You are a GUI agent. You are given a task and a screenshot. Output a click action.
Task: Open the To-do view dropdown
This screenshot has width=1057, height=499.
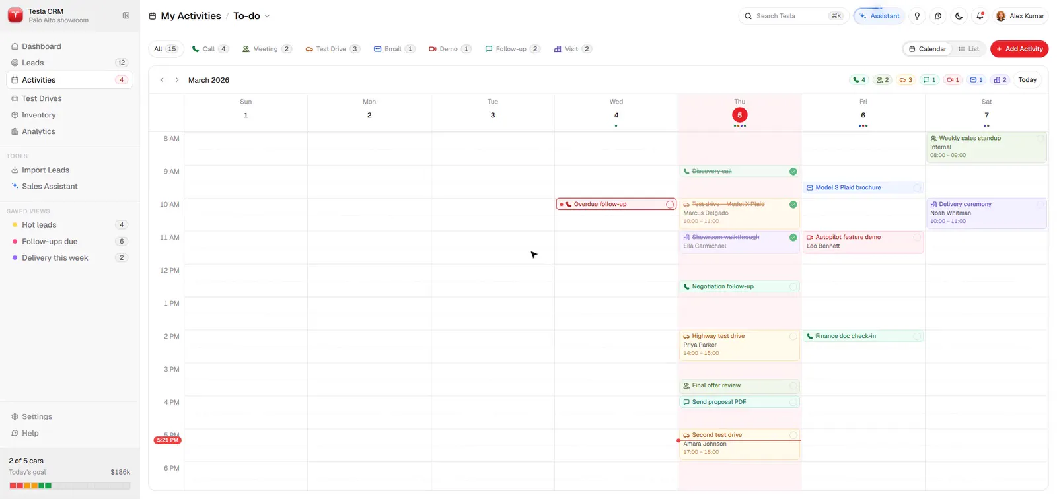(252, 16)
